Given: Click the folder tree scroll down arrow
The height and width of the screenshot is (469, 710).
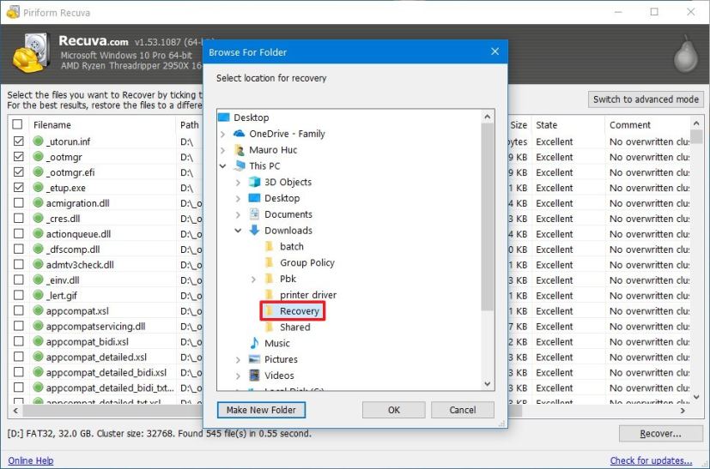Looking at the screenshot, I should tap(488, 384).
